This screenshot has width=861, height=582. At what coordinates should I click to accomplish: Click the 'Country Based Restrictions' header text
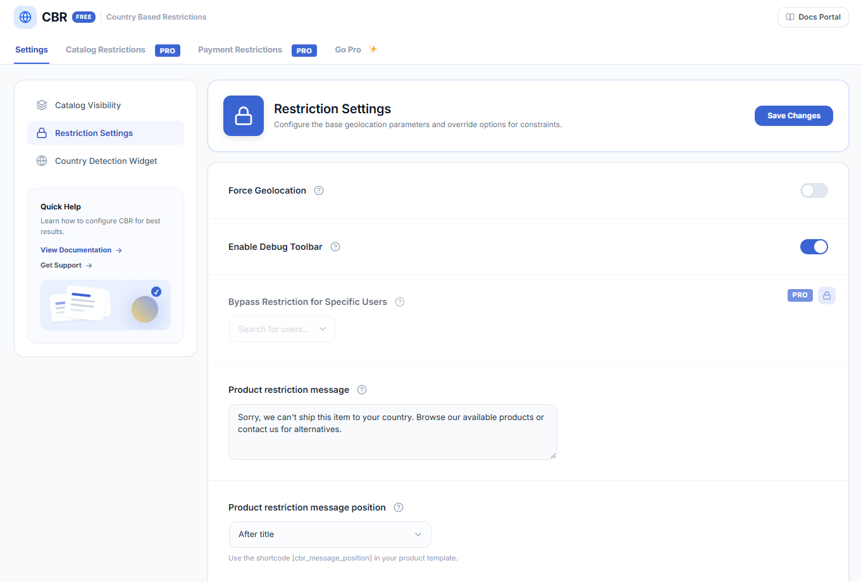[156, 17]
